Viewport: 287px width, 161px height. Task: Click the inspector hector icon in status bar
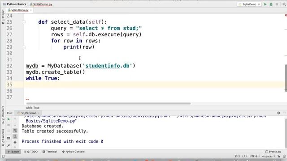tap(284, 157)
